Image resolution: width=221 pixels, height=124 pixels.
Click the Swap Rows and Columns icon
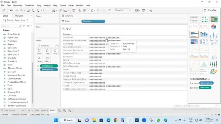74,10
